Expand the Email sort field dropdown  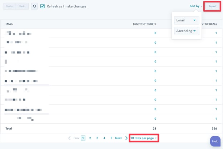coord(186,20)
